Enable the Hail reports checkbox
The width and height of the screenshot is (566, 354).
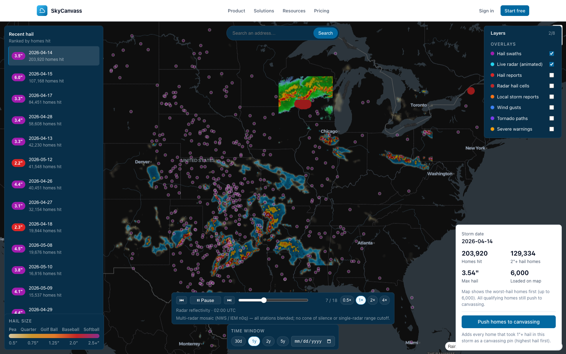point(551,75)
